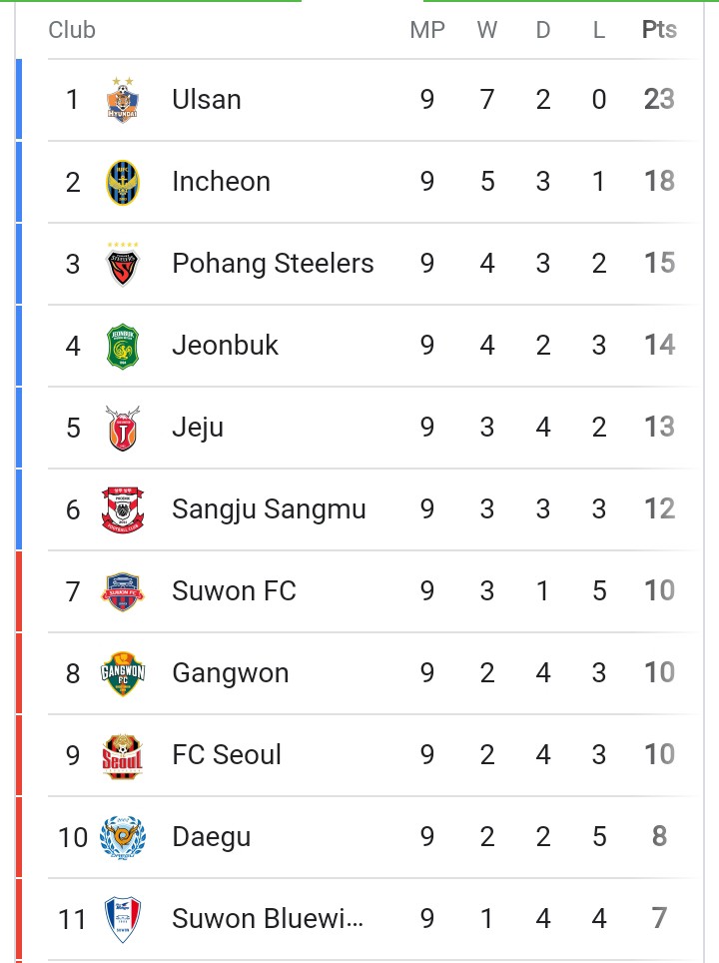Click the Pohang Steelers club crest
The height and width of the screenshot is (963, 719).
point(123,264)
